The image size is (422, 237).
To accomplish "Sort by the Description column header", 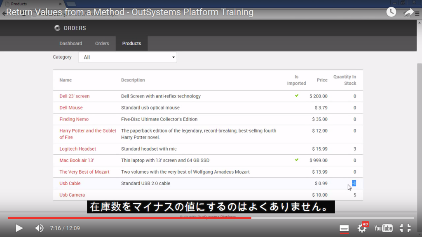I will pos(133,80).
